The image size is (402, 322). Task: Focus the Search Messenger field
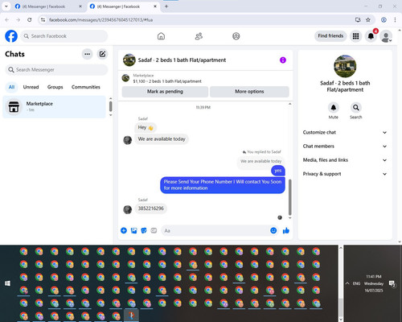click(56, 70)
